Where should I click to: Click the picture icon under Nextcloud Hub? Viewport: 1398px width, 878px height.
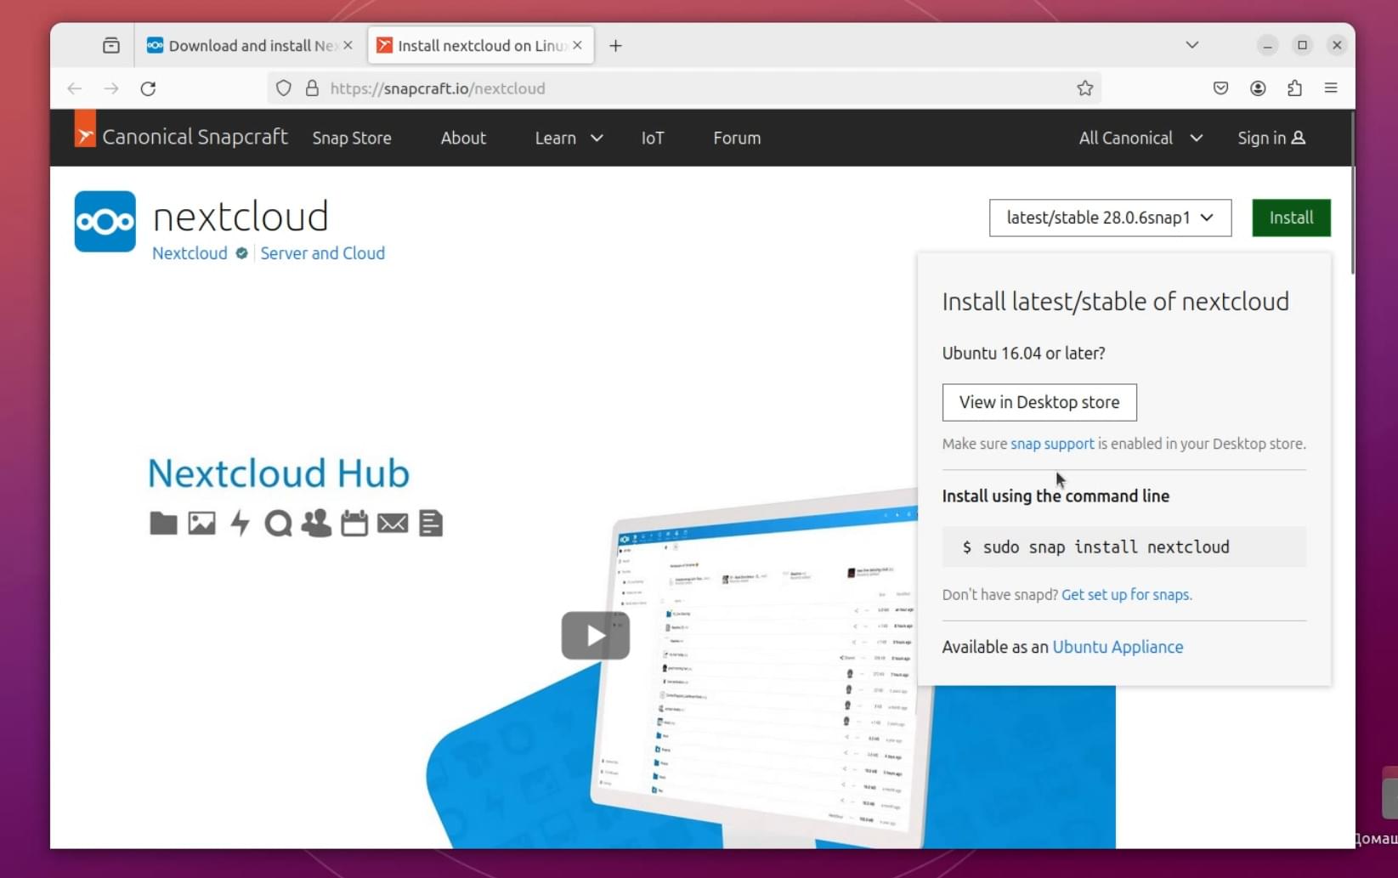[x=201, y=524]
